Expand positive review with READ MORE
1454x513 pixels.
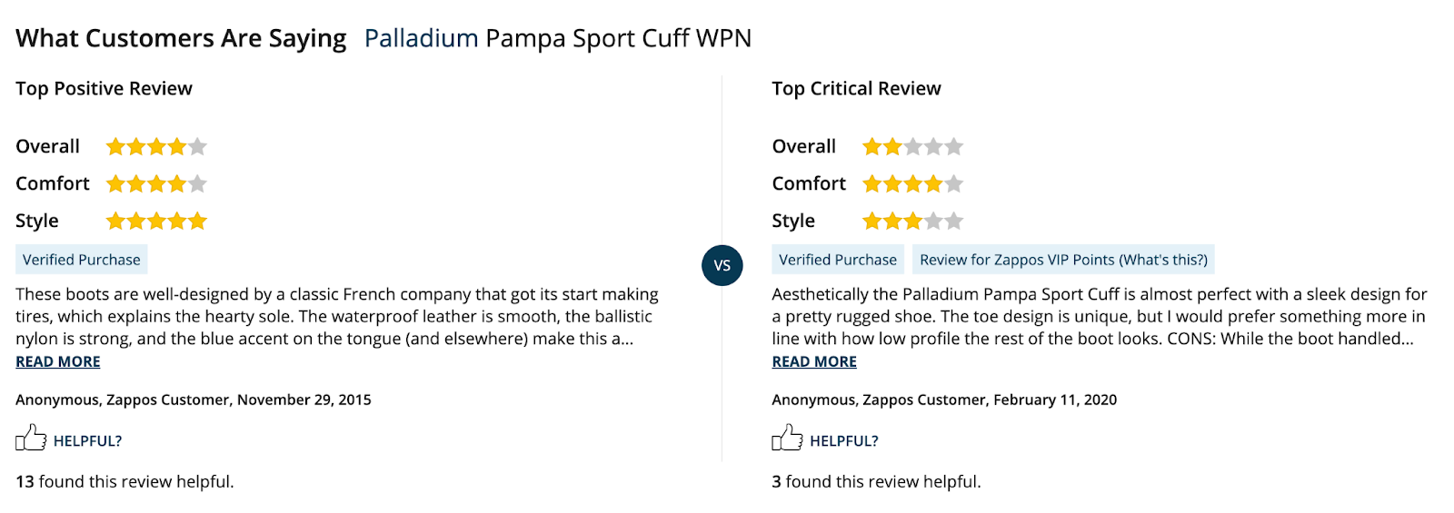click(58, 361)
